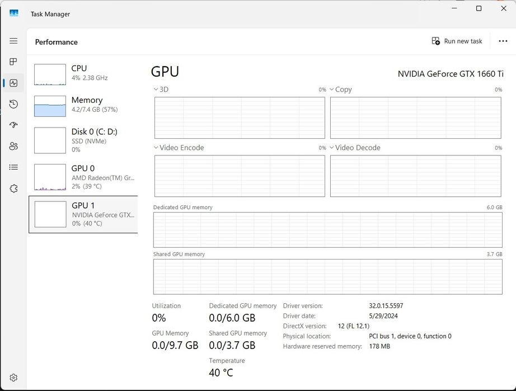This screenshot has width=516, height=391.
Task: Open Task Manager settings gear
Action: click(x=13, y=378)
